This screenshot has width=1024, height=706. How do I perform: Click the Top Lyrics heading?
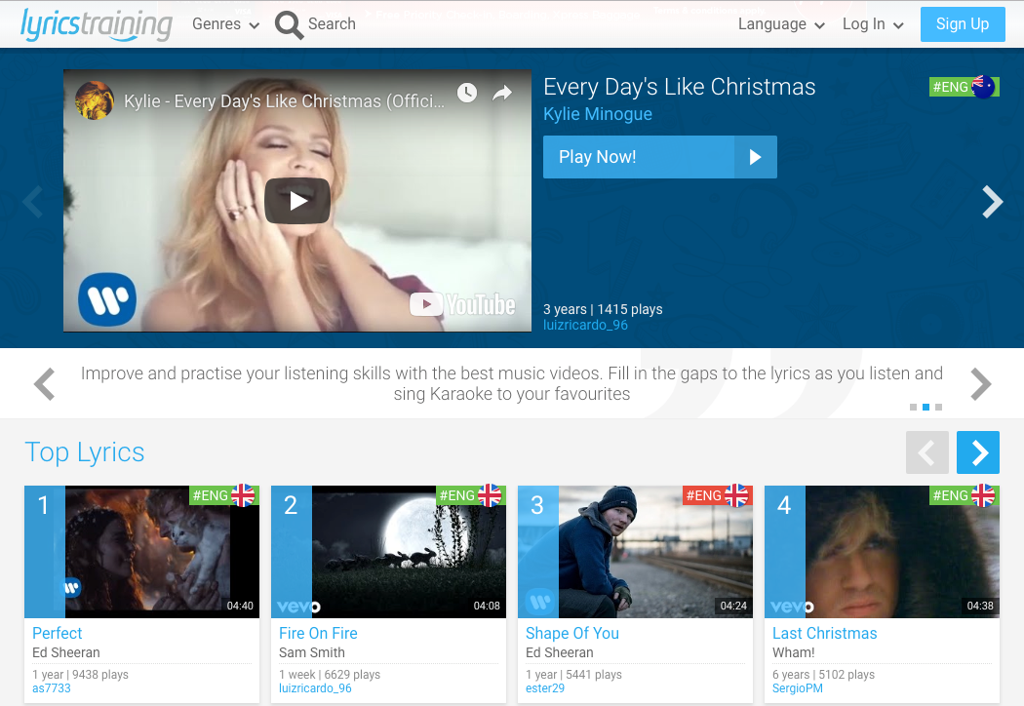84,451
